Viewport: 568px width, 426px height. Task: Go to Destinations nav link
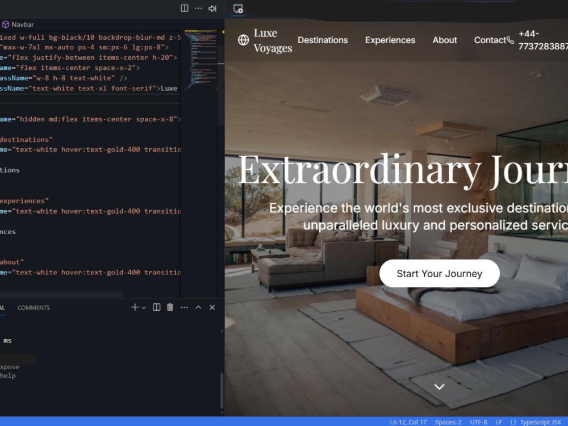[x=323, y=40]
